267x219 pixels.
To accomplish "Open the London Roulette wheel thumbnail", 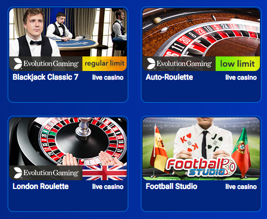I will 68,149.
